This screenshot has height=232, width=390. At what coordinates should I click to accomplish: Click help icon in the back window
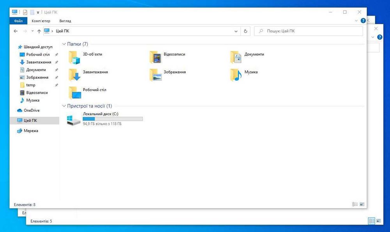[x=379, y=37]
